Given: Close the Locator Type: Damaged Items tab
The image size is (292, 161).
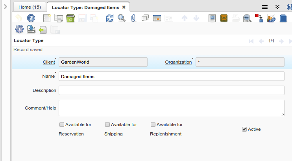Looking at the screenshot, I should tap(124, 7).
